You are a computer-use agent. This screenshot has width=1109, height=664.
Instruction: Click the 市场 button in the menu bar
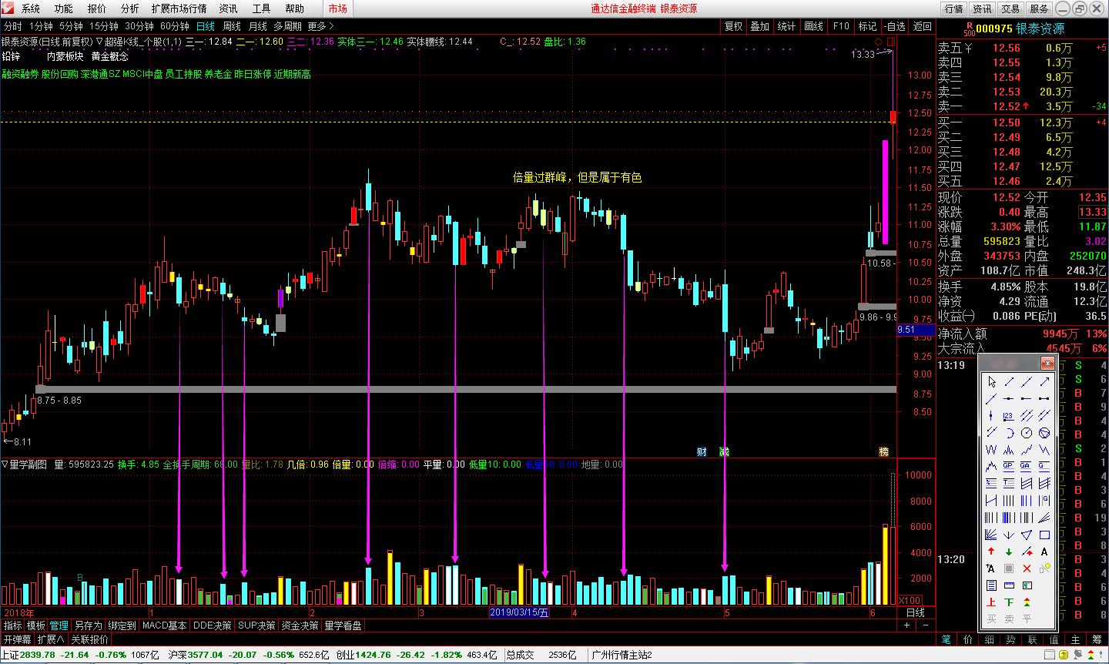[x=337, y=8]
